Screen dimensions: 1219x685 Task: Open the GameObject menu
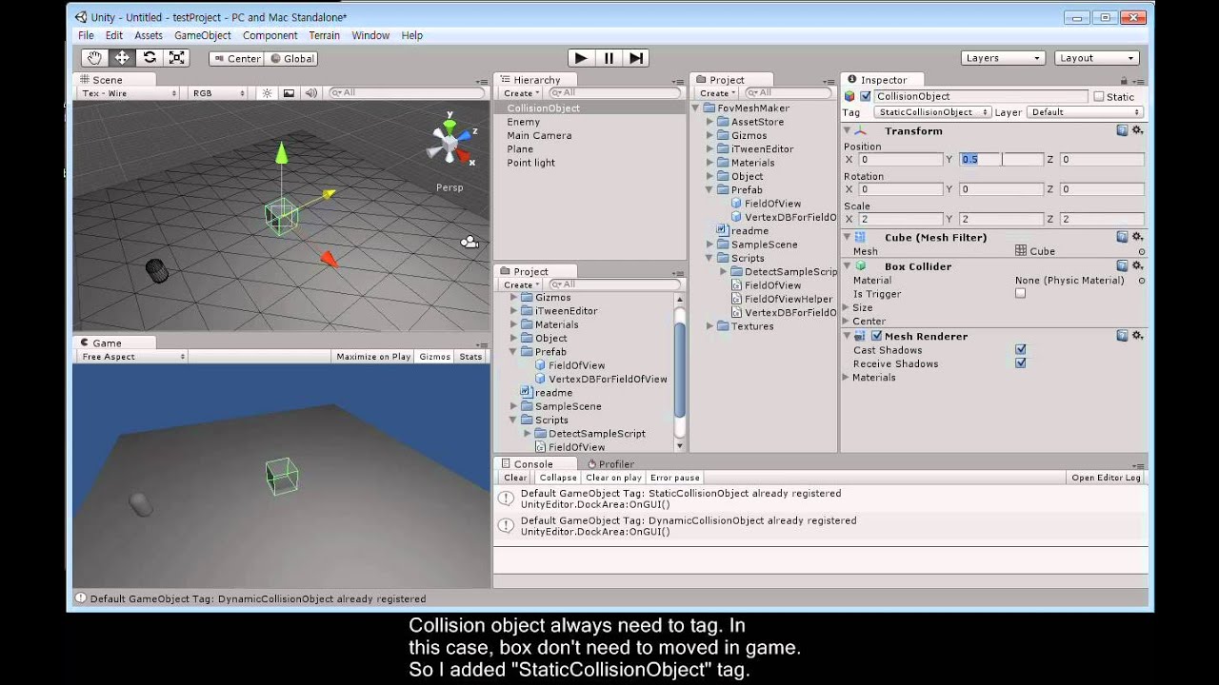[203, 35]
